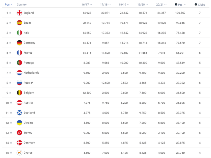Select the Country column header
This screenshot has width=211, height=158.
[x=22, y=5]
